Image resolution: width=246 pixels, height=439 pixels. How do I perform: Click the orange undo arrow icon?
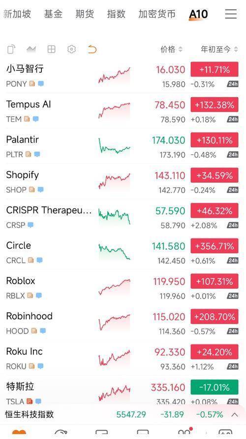tap(92, 50)
